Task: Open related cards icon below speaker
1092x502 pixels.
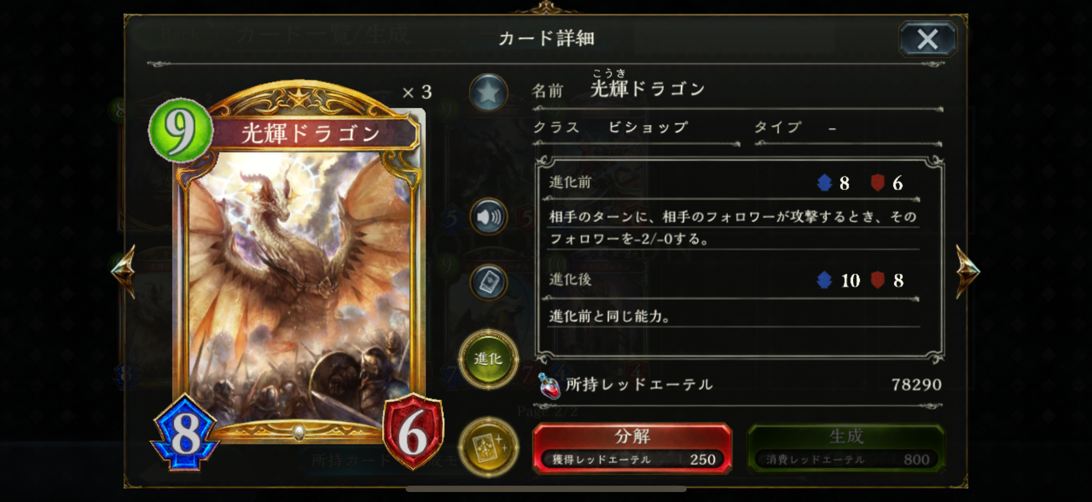Action: click(489, 283)
